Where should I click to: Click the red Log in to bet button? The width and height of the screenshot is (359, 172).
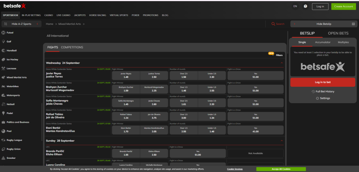click(323, 82)
